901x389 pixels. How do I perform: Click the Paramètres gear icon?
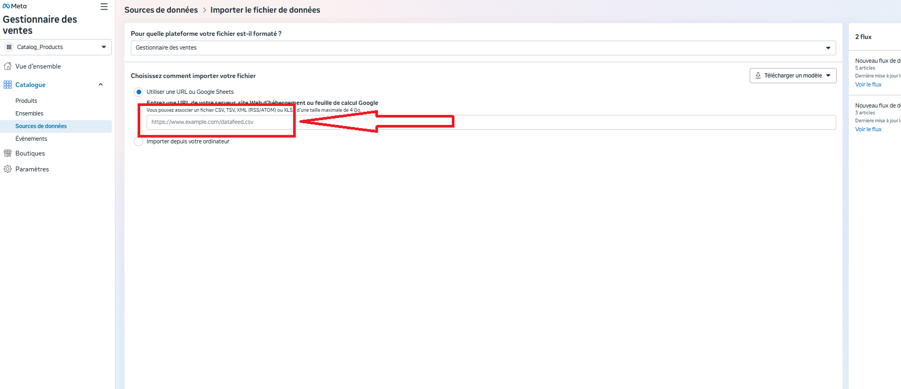7,169
